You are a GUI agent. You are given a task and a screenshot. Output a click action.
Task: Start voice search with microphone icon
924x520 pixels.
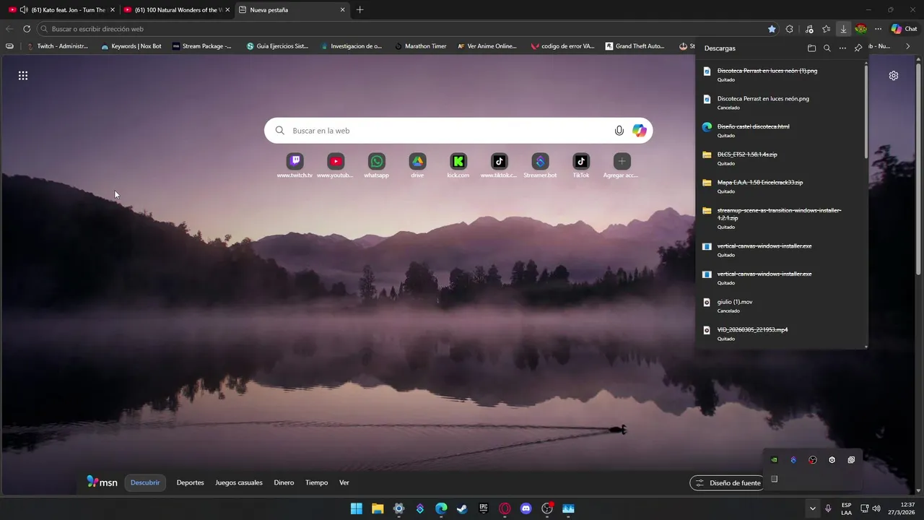[x=619, y=131]
